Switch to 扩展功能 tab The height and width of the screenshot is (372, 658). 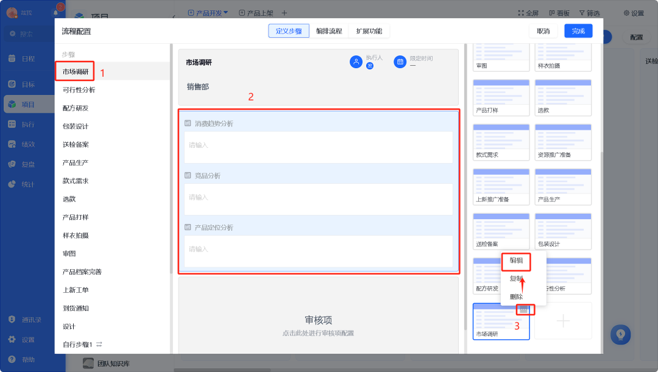click(369, 31)
